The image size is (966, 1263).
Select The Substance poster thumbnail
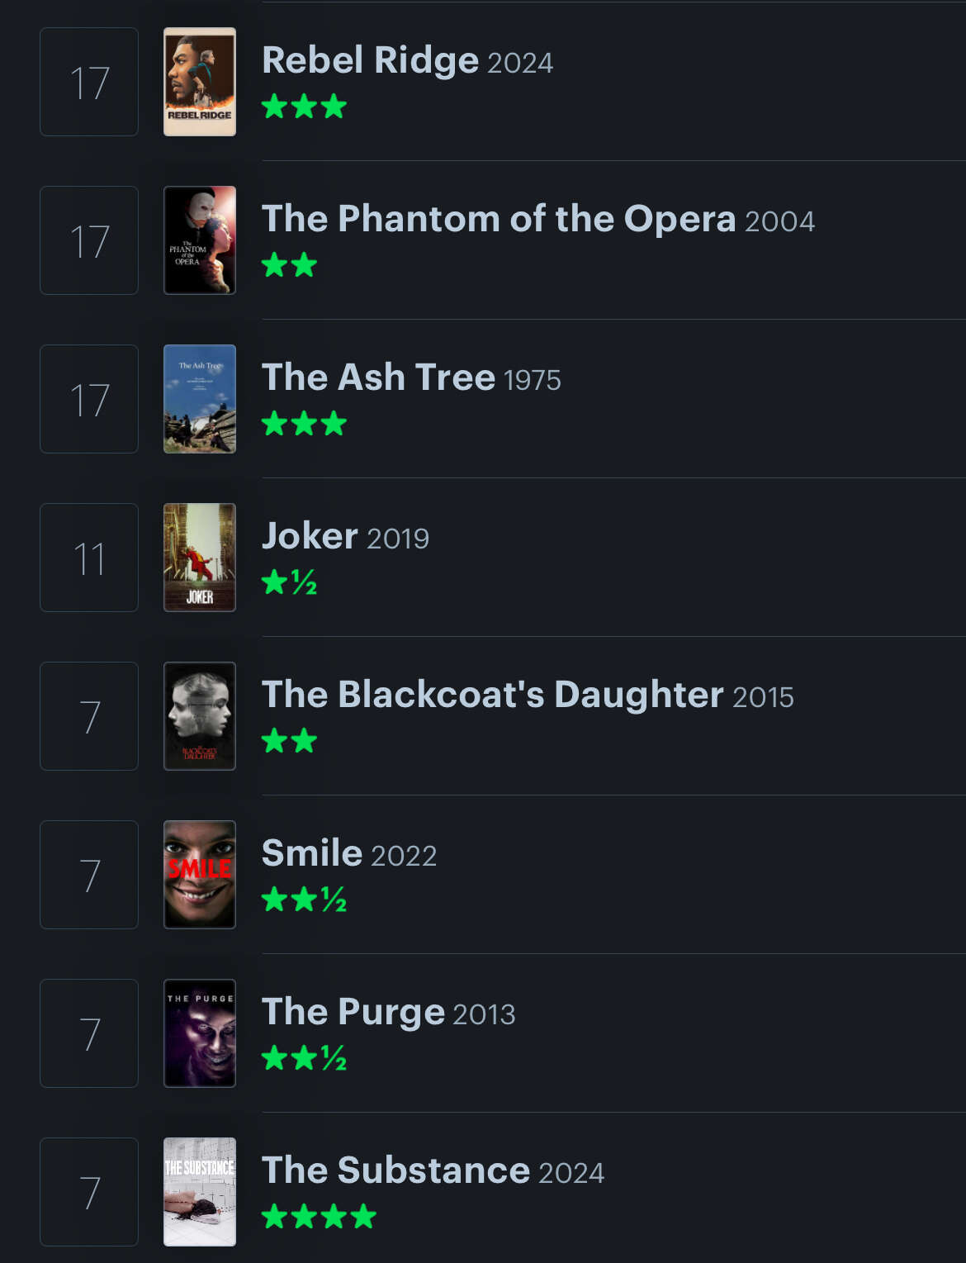[x=200, y=1192]
